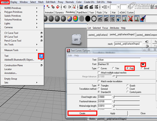157x121 pixels.
Task: Open the Text option box in Create menu
Action: pos(41,56)
